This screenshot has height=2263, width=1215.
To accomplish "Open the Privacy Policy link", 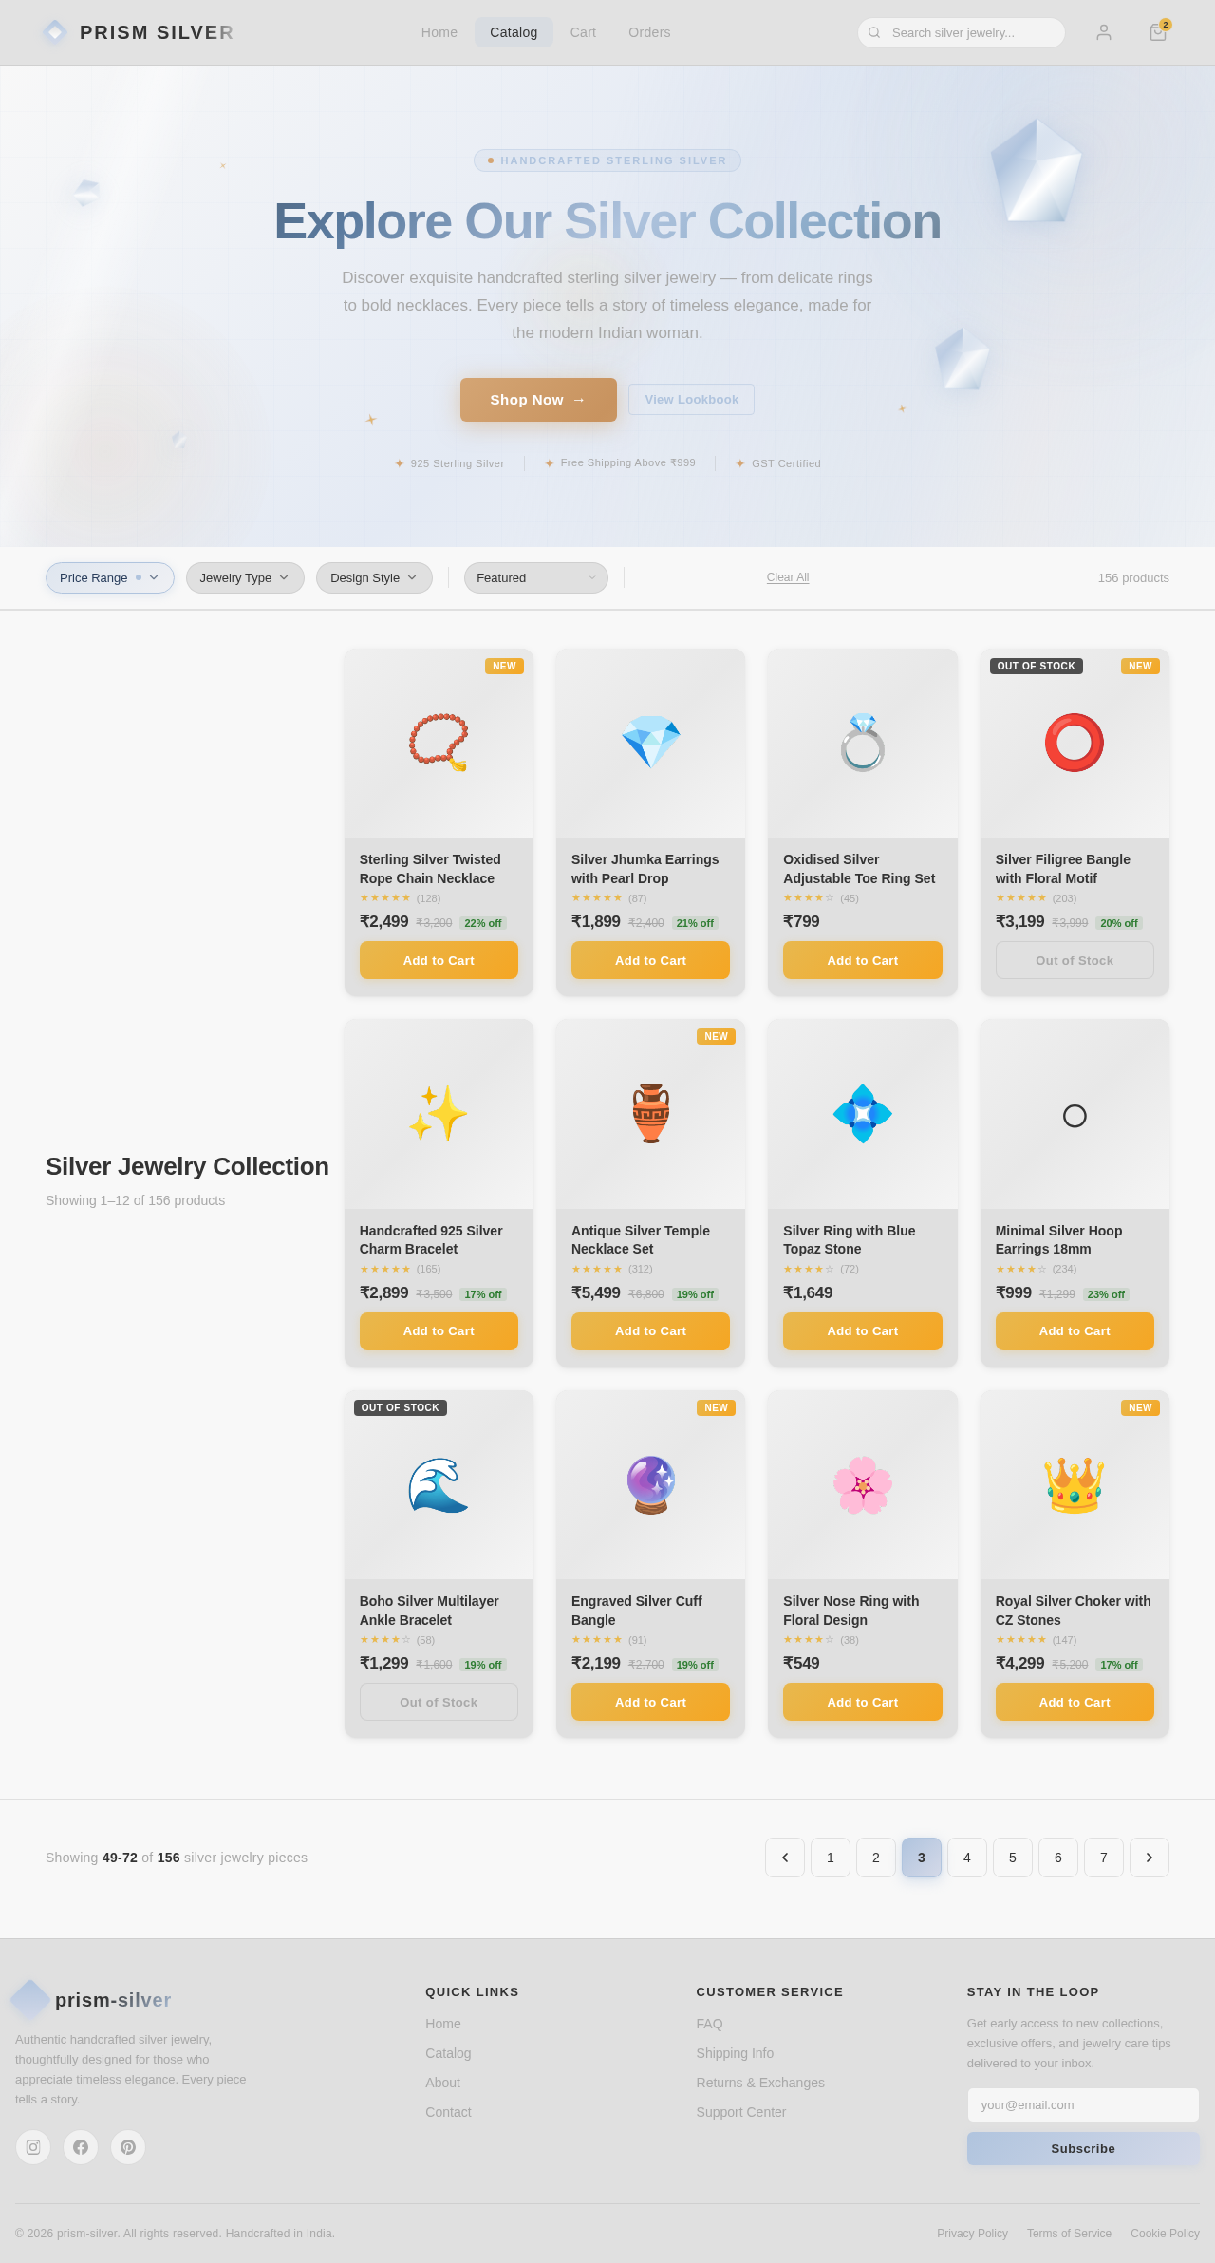I will 972,2234.
